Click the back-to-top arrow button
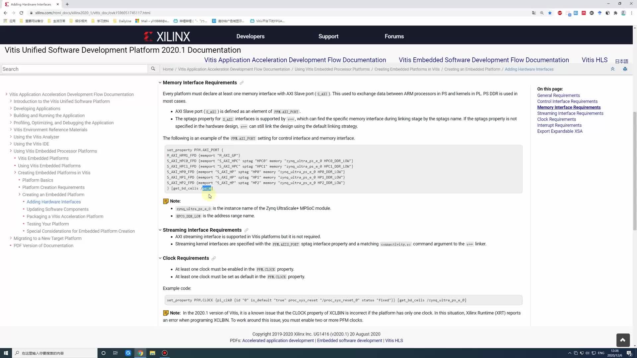Image resolution: width=637 pixels, height=358 pixels. click(x=623, y=340)
